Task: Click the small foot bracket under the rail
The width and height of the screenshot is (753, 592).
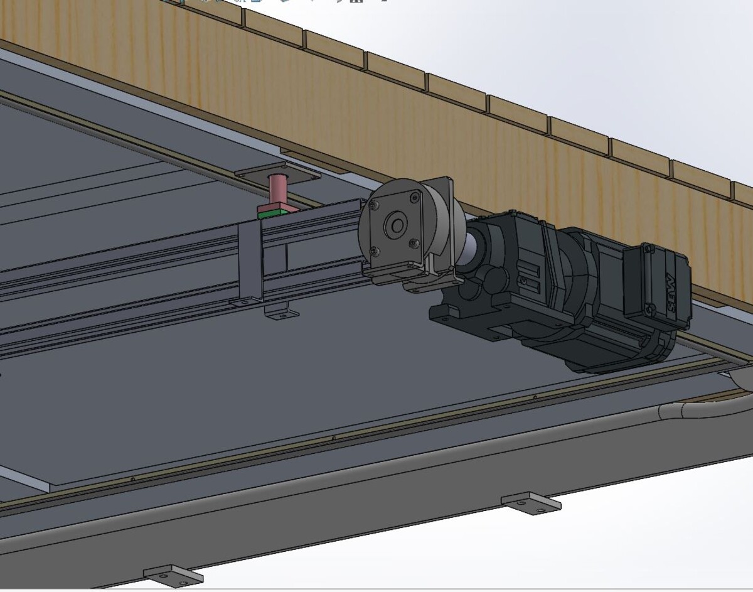Action: click(x=281, y=312)
